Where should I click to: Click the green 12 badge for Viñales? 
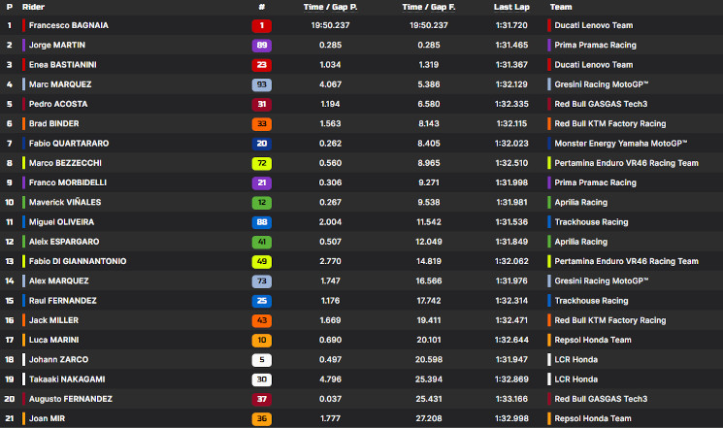pos(261,203)
